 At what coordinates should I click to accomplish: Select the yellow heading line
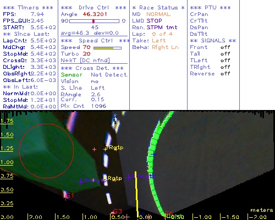click(136, 195)
